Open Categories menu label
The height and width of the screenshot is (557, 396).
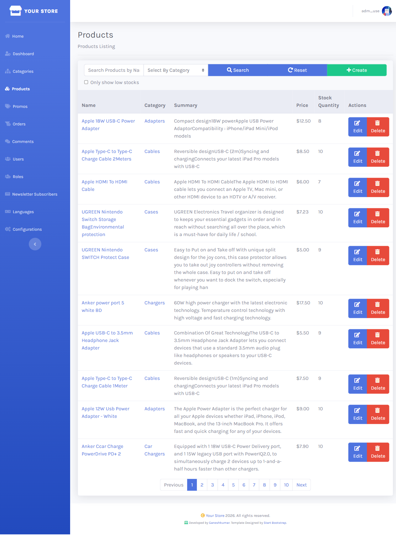pos(23,71)
